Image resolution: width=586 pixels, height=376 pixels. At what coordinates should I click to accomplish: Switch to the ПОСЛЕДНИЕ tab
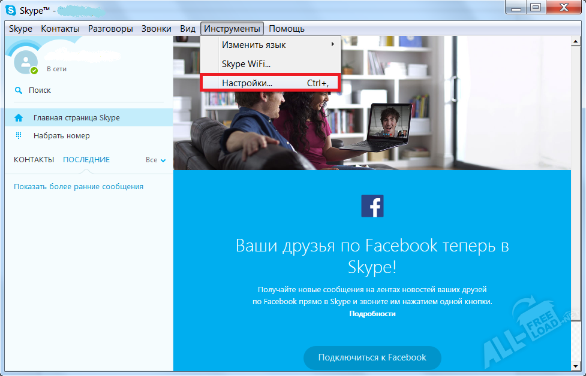pyautogui.click(x=86, y=160)
